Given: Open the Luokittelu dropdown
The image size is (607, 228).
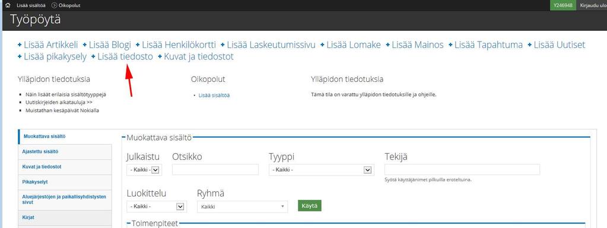Looking at the screenshot, I should tap(157, 206).
